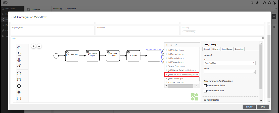Click the loop icon in popup header
The width and height of the screenshot is (279, 113).
176,45
